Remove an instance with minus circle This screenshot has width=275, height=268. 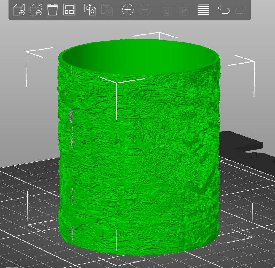click(145, 9)
